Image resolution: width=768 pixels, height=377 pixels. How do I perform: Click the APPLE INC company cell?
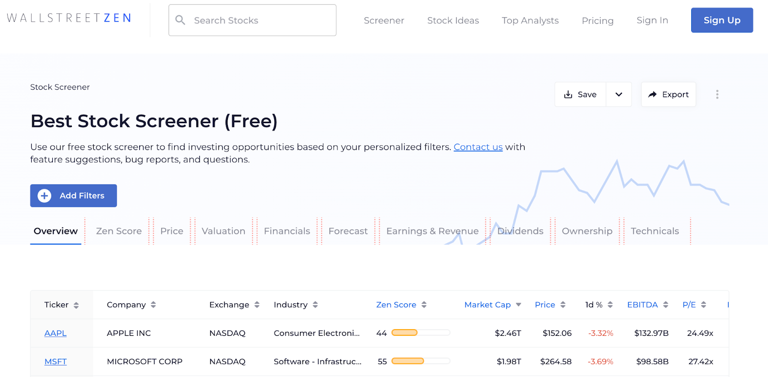point(129,333)
